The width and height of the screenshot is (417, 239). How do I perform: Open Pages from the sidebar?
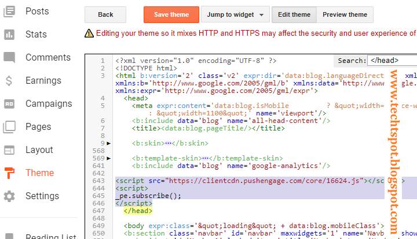click(x=38, y=126)
